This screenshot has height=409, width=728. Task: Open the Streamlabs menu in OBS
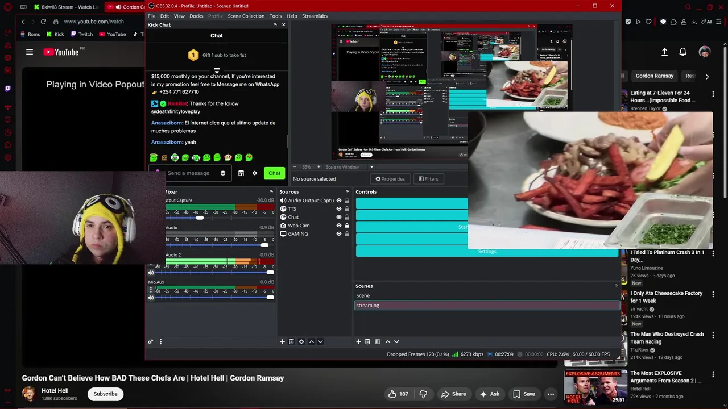point(315,16)
